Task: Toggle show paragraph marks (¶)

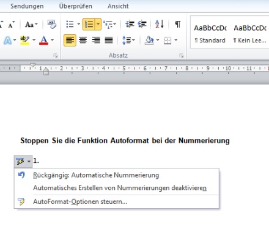Action: (x=178, y=24)
